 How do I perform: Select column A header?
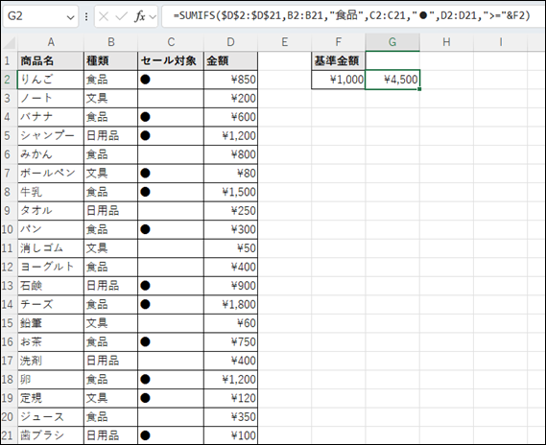(x=51, y=42)
